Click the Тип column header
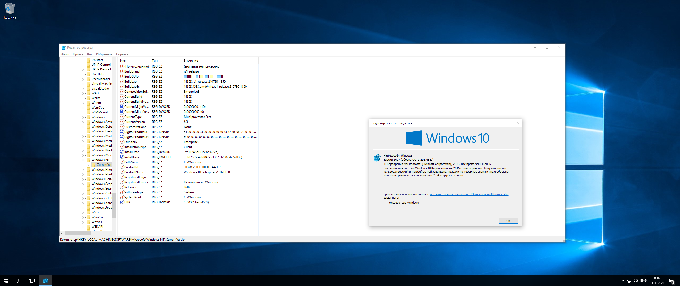The image size is (680, 286). (166, 61)
